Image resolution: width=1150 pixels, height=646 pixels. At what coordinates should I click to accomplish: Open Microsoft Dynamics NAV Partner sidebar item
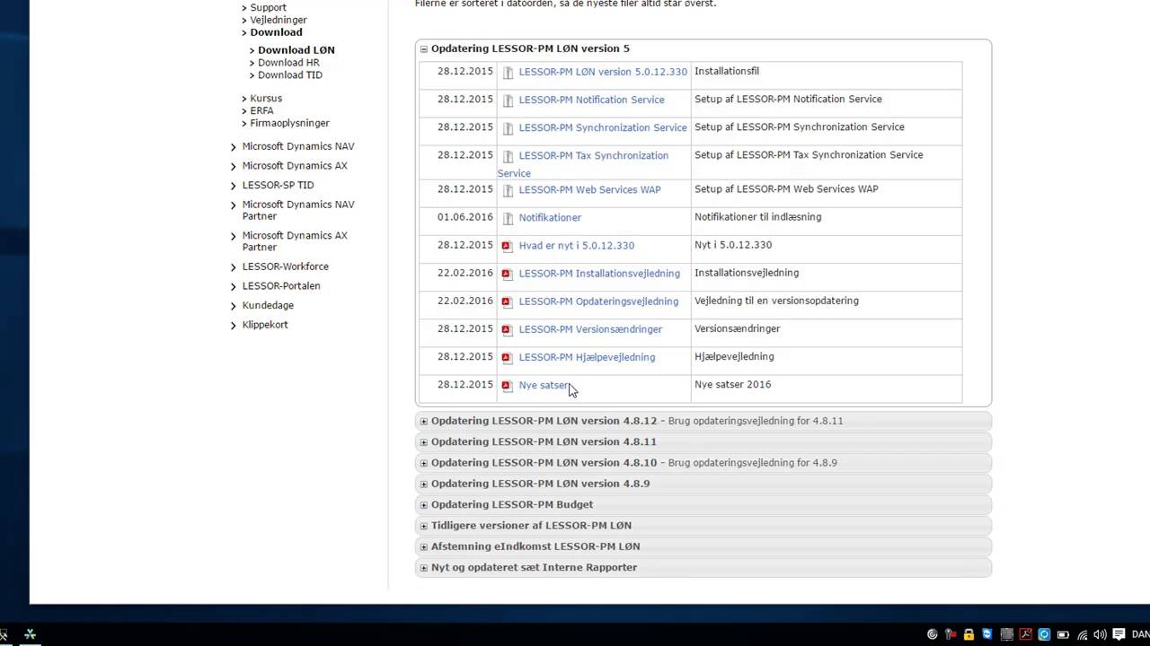point(298,210)
